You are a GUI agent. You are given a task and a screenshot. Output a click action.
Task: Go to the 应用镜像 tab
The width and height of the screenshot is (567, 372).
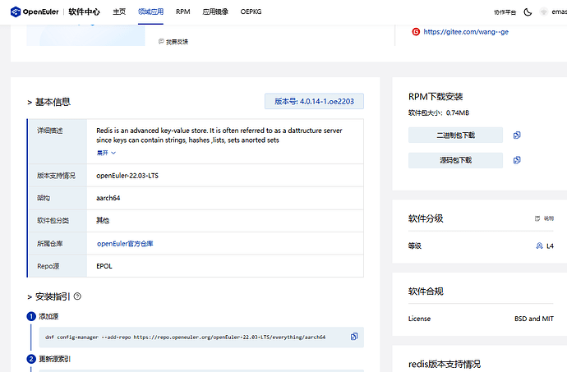click(x=215, y=12)
